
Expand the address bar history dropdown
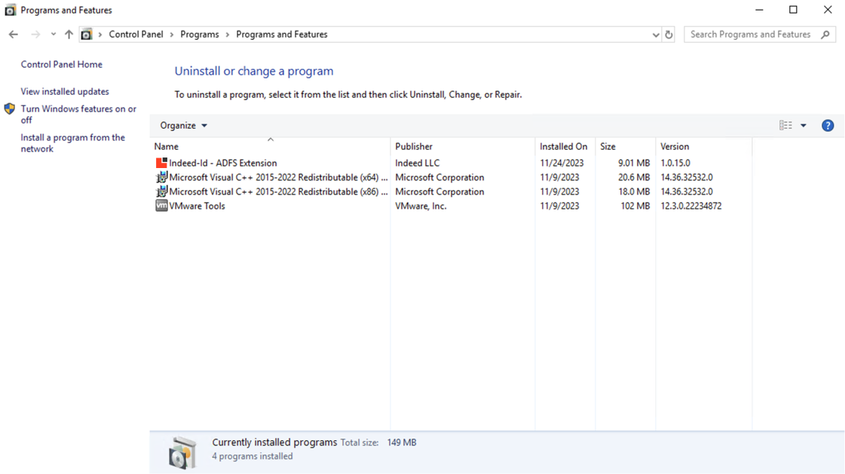[x=655, y=35]
